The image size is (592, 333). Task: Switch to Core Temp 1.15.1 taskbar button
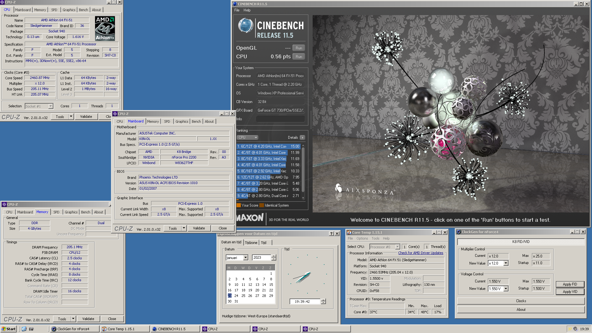click(125, 329)
